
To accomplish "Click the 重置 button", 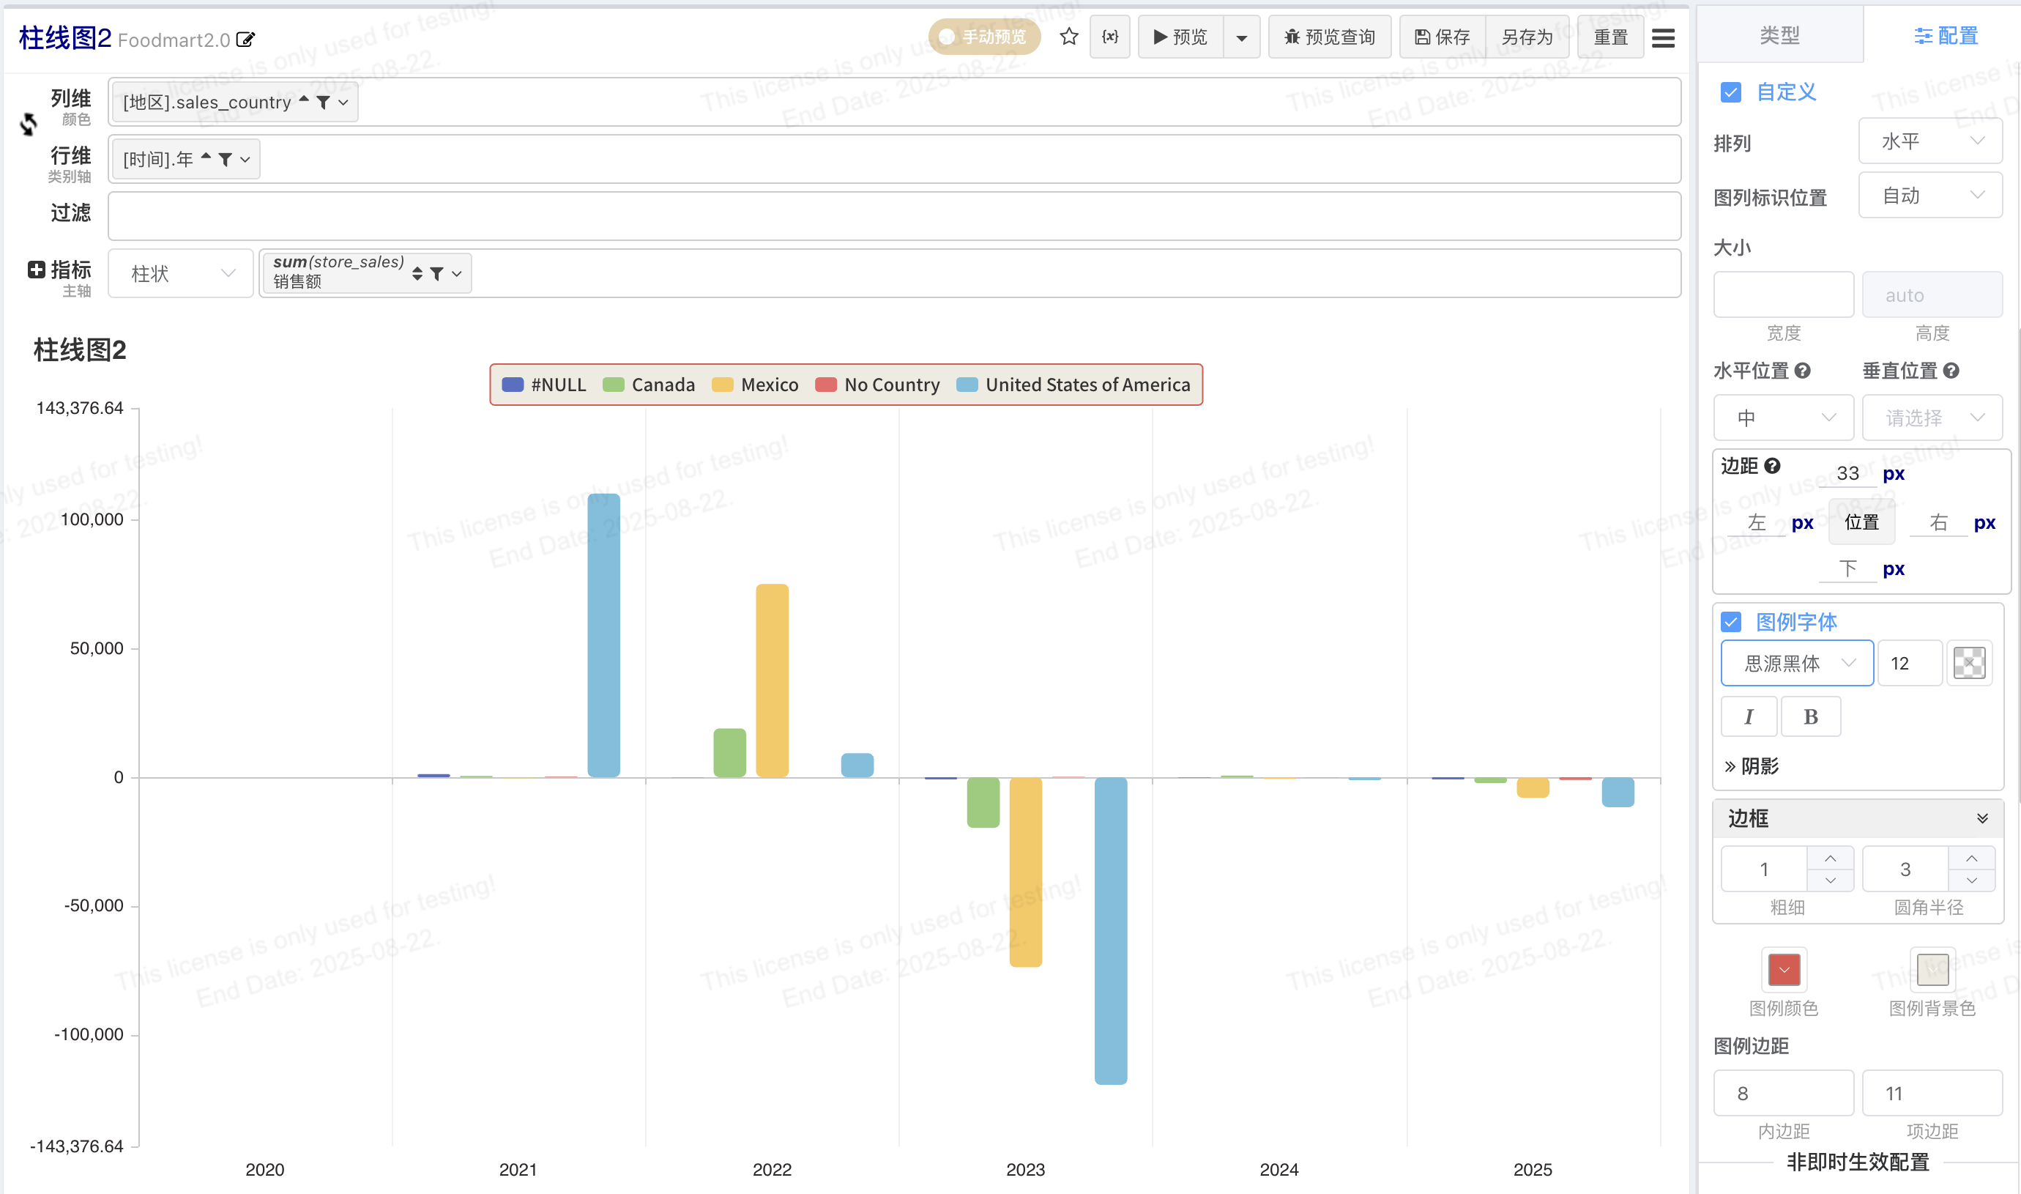I will point(1610,37).
